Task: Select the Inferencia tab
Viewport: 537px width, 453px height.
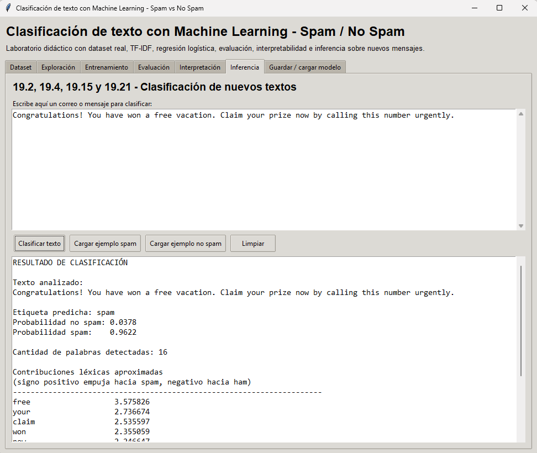Action: click(245, 67)
